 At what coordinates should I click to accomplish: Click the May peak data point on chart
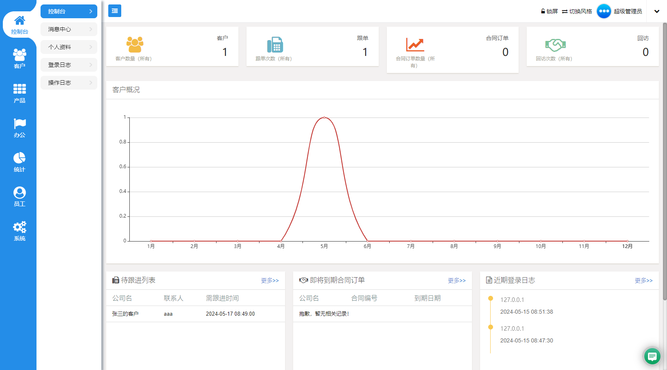click(x=324, y=118)
